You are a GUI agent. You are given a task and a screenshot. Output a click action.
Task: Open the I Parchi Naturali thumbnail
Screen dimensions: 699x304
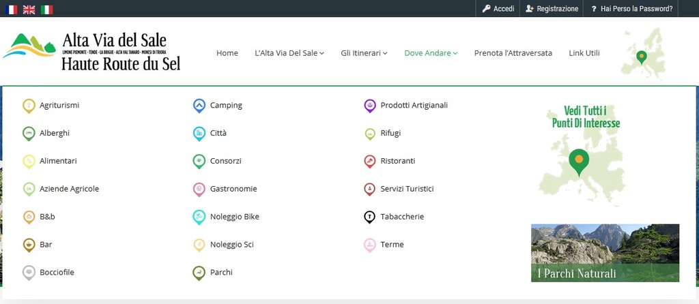(605, 253)
